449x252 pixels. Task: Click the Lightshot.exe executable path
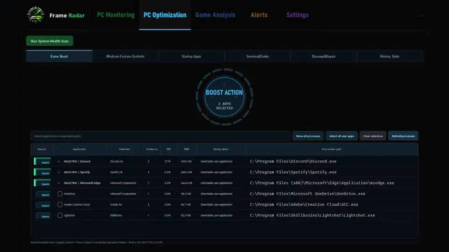click(312, 216)
